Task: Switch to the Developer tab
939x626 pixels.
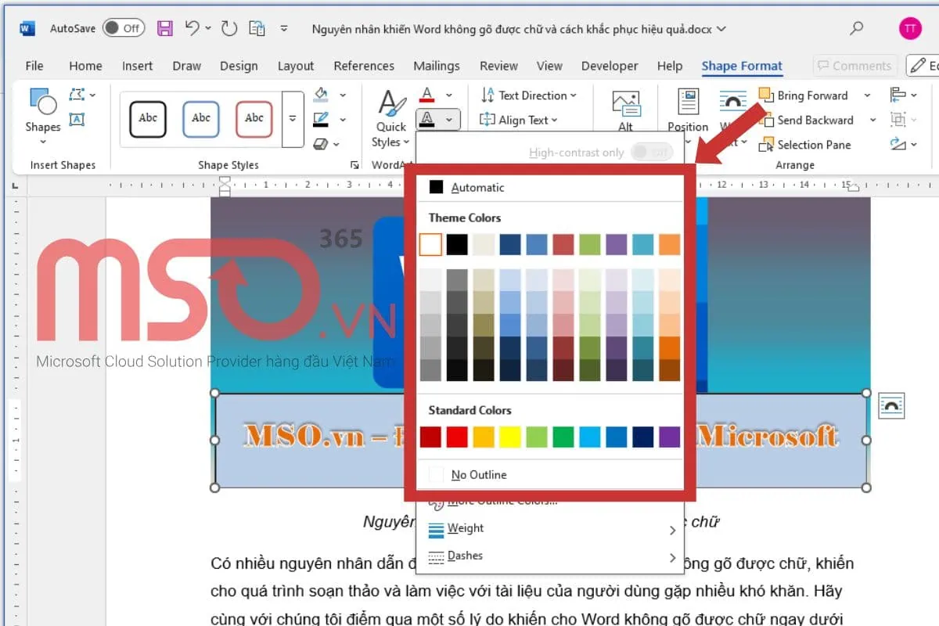Action: pyautogui.click(x=610, y=66)
